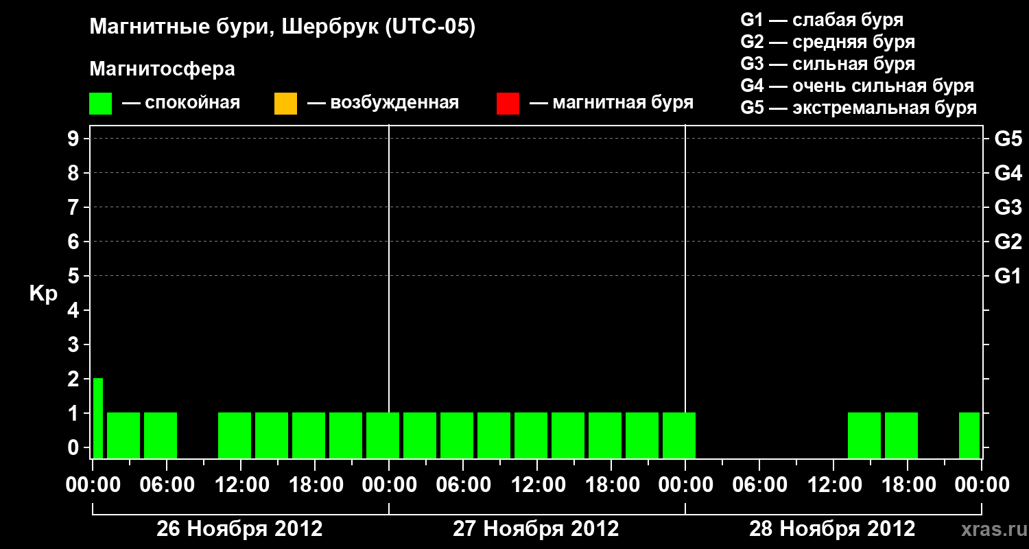Click the red 'магнитная буря' legend swatch
This screenshot has height=549, width=1029.
508,104
